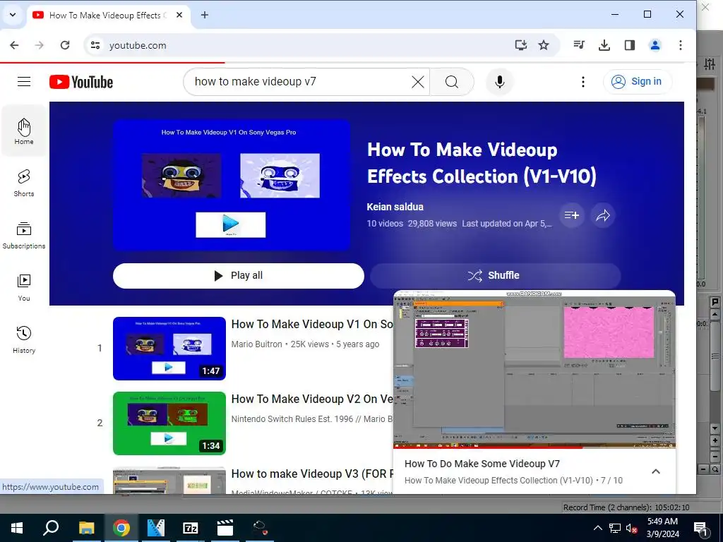Open the Keian saldua channel link
Screen dimensions: 723x542
pos(395,207)
